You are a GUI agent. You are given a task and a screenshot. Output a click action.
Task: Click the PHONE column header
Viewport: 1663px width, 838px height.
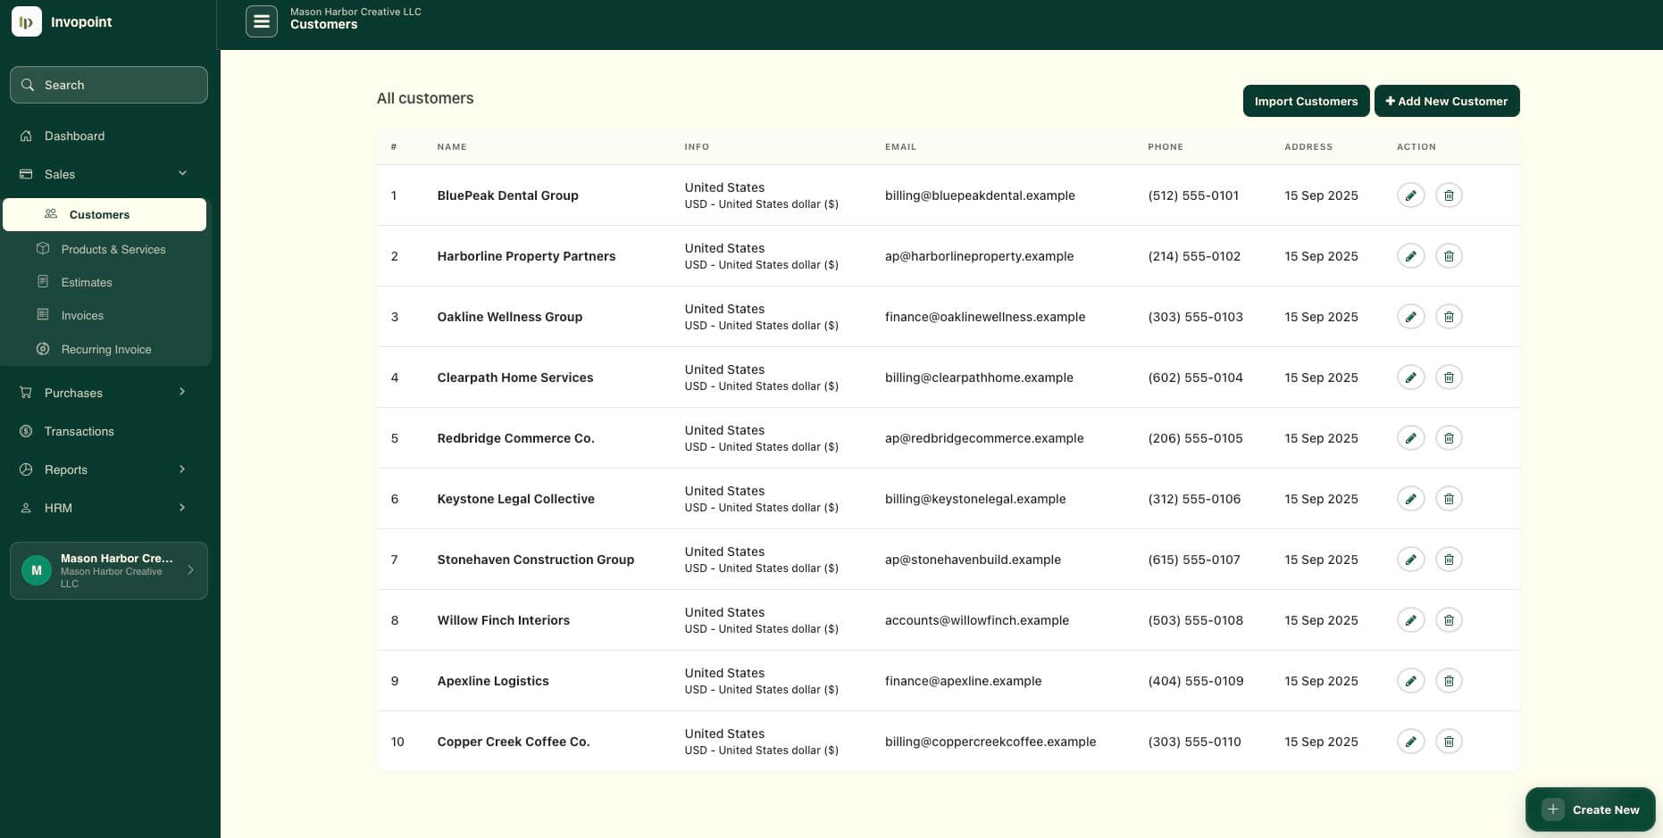[1166, 146]
